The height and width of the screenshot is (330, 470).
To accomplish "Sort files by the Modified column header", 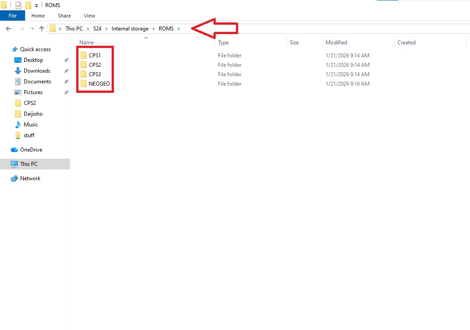I will point(336,43).
